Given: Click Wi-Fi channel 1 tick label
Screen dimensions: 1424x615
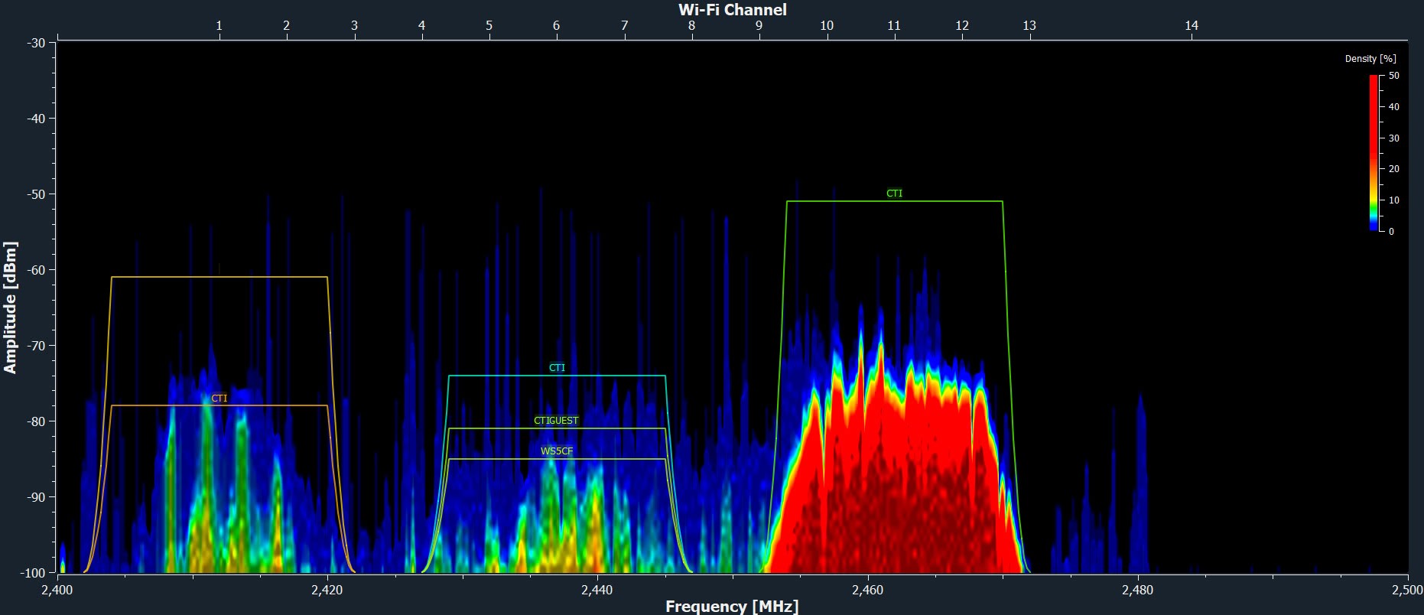Looking at the screenshot, I should 219,25.
